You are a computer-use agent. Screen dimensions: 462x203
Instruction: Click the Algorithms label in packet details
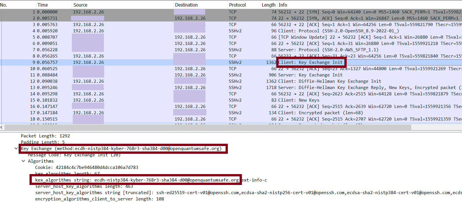coord(41,161)
